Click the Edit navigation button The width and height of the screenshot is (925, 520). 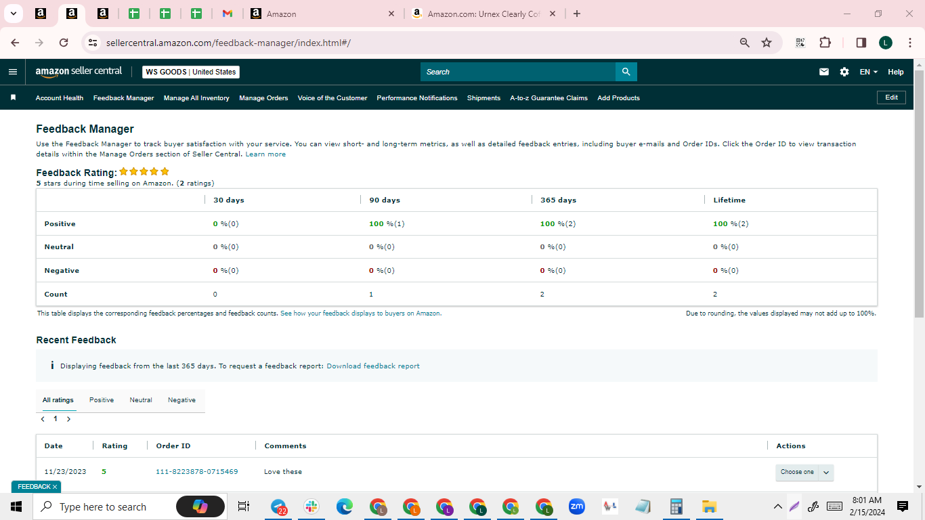pyautogui.click(x=891, y=97)
